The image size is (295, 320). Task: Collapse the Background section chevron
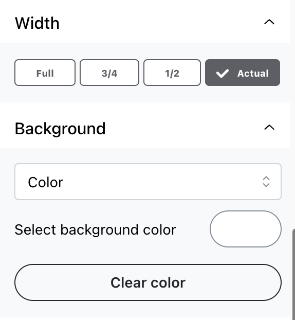pyautogui.click(x=269, y=128)
